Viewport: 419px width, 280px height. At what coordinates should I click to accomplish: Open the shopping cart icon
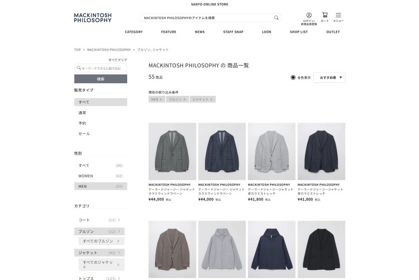[324, 15]
